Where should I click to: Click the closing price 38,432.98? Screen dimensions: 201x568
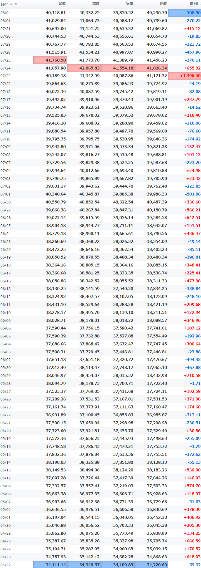157,375
